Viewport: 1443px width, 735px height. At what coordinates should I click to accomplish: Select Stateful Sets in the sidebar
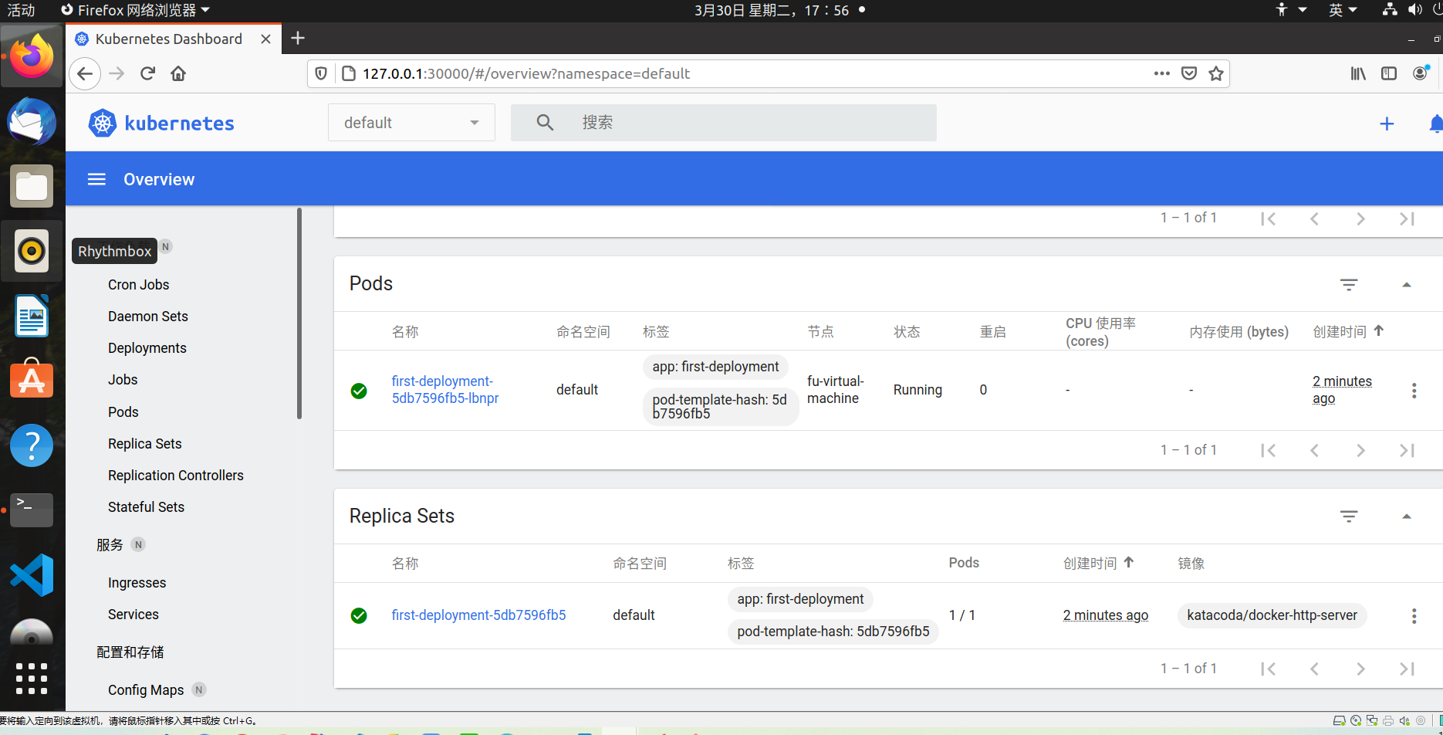[x=146, y=507]
